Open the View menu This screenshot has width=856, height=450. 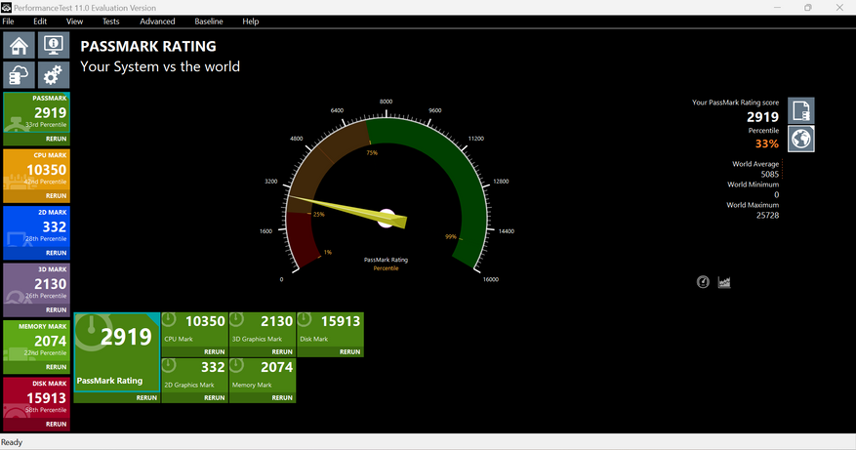click(74, 21)
